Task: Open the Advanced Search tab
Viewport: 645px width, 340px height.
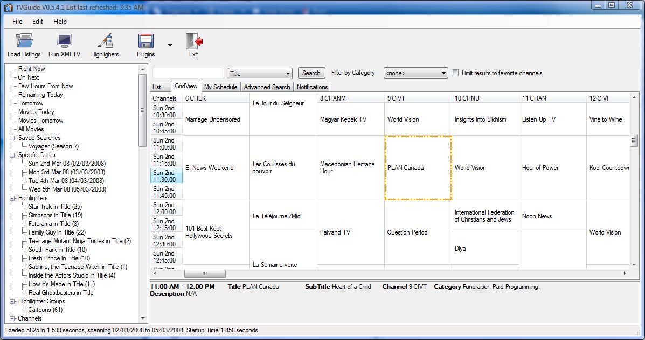Action: (x=267, y=87)
